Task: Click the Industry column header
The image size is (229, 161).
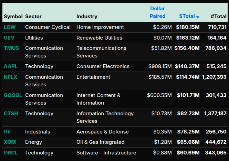Action: click(x=87, y=16)
